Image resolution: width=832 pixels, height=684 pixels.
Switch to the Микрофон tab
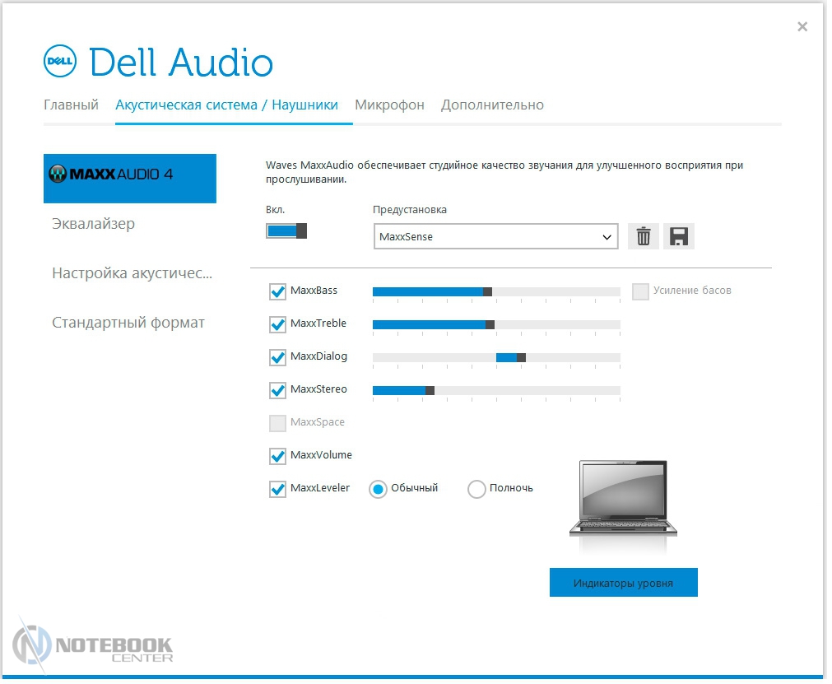click(x=389, y=105)
